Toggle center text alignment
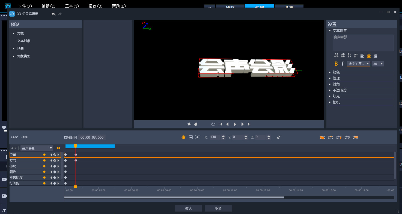402x214 pixels. tap(369, 56)
